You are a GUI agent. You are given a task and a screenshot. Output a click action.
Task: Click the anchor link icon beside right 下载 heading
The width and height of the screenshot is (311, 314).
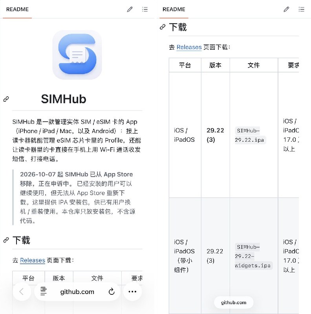click(163, 27)
